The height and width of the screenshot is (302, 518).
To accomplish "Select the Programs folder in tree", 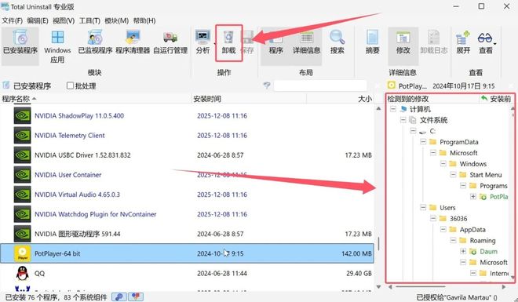I will click(494, 186).
